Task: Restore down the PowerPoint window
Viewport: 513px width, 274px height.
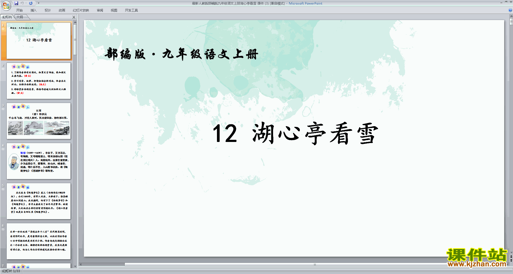Action: (x=506, y=2)
